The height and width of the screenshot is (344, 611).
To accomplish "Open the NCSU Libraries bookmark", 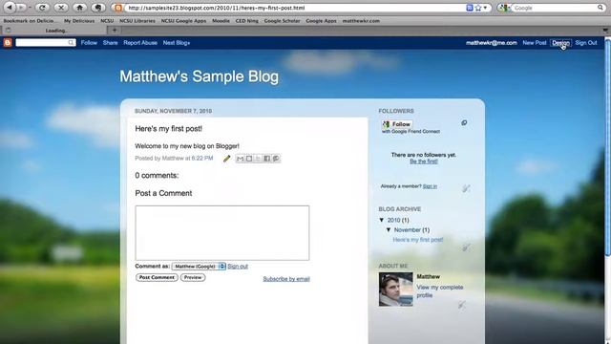I will (x=137, y=21).
